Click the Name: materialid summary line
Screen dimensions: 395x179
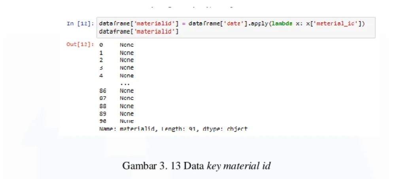tap(173, 129)
